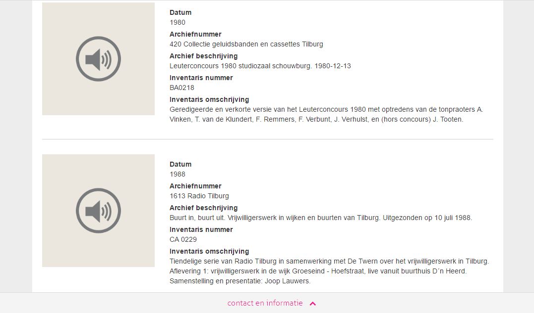Select the Datum label of the 1980 record
This screenshot has width=534, height=313.
point(180,12)
